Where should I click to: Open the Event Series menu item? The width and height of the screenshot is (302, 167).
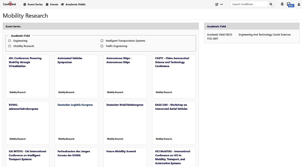[x=33, y=4]
